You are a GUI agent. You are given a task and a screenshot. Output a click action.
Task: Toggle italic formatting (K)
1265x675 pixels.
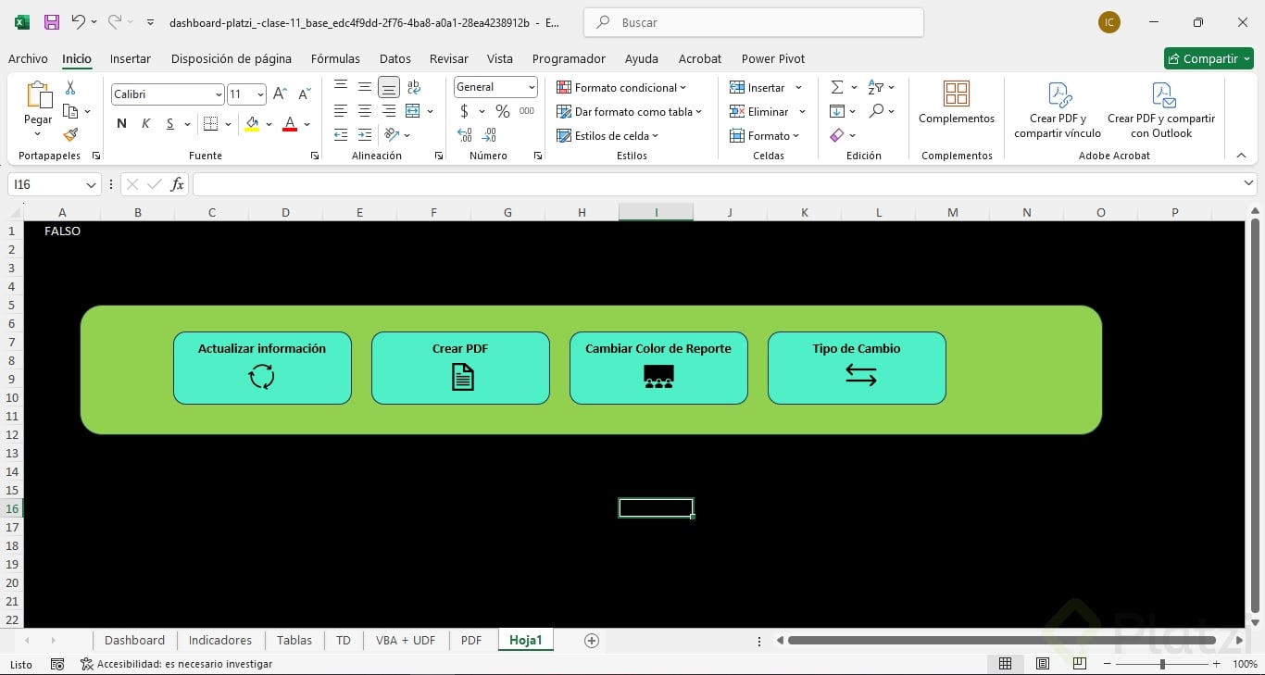click(x=145, y=124)
